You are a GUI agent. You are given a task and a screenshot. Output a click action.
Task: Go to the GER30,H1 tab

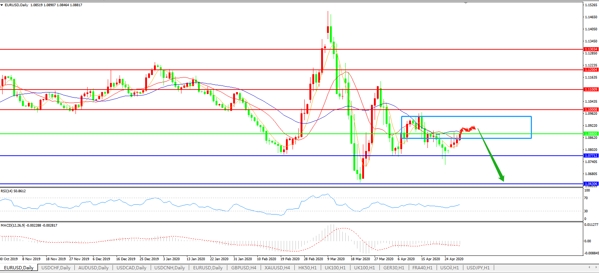point(394,268)
